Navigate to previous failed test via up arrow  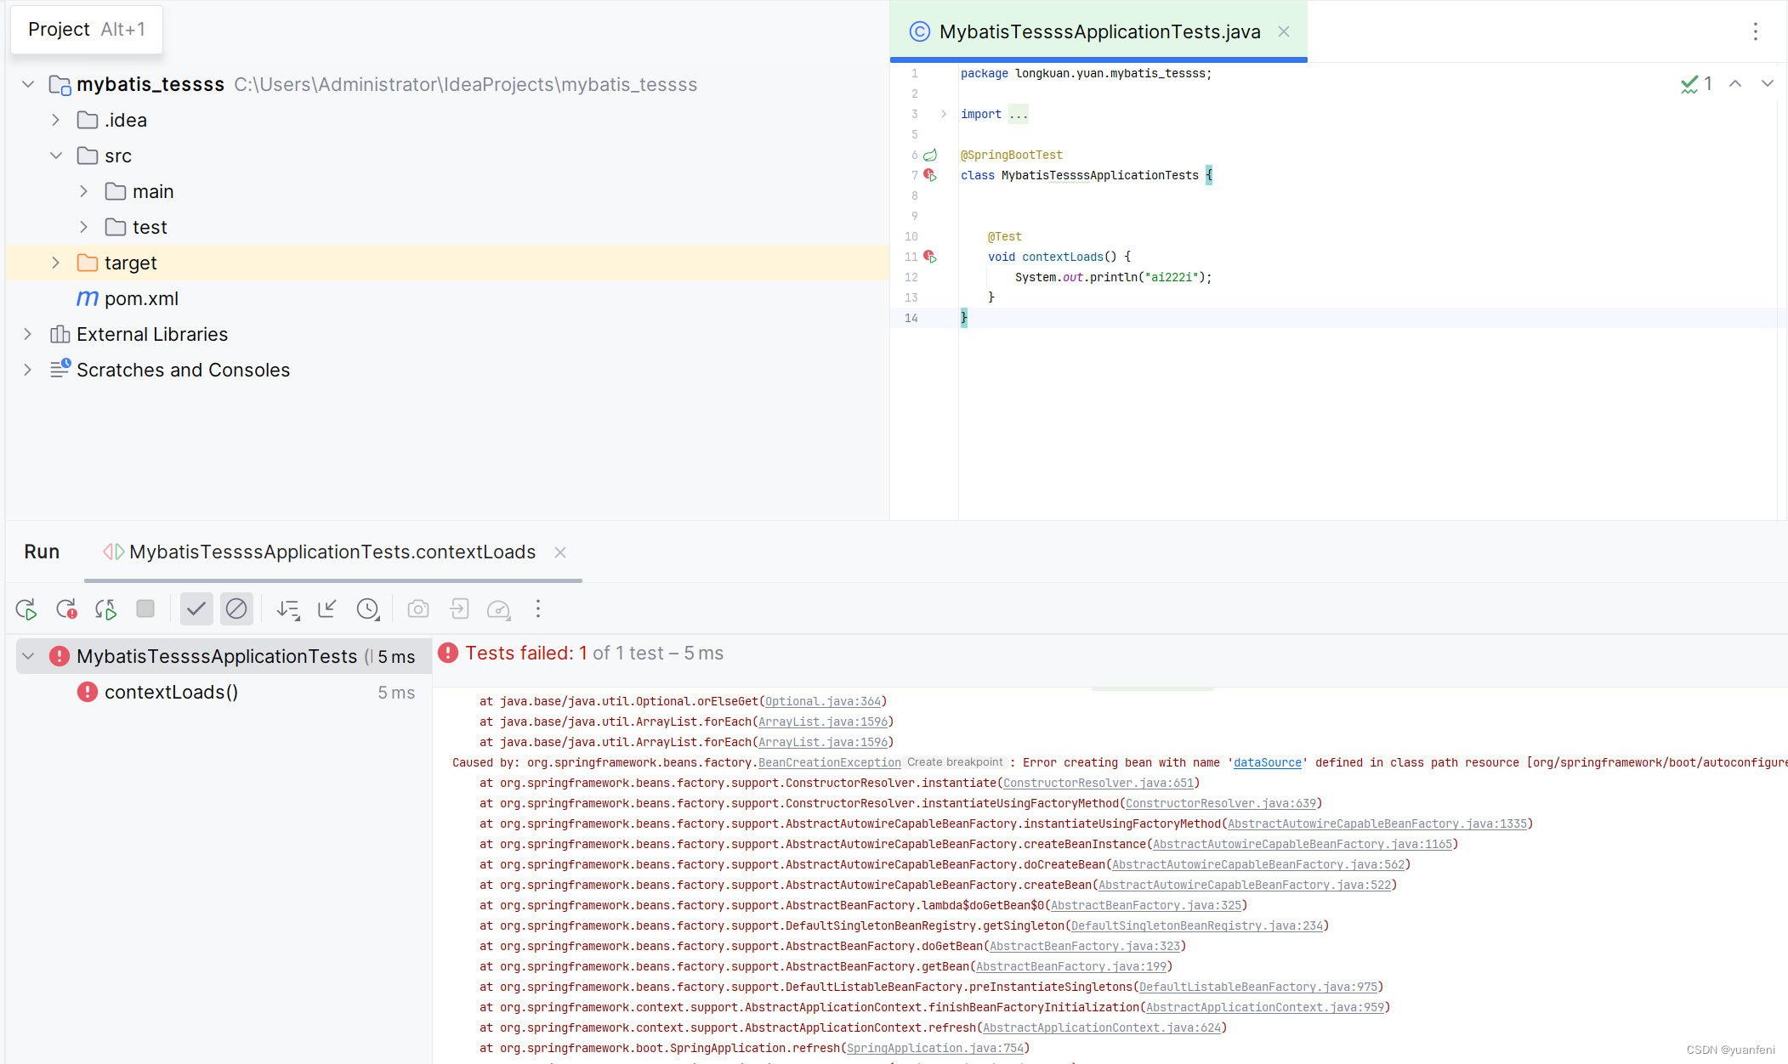[1735, 83]
